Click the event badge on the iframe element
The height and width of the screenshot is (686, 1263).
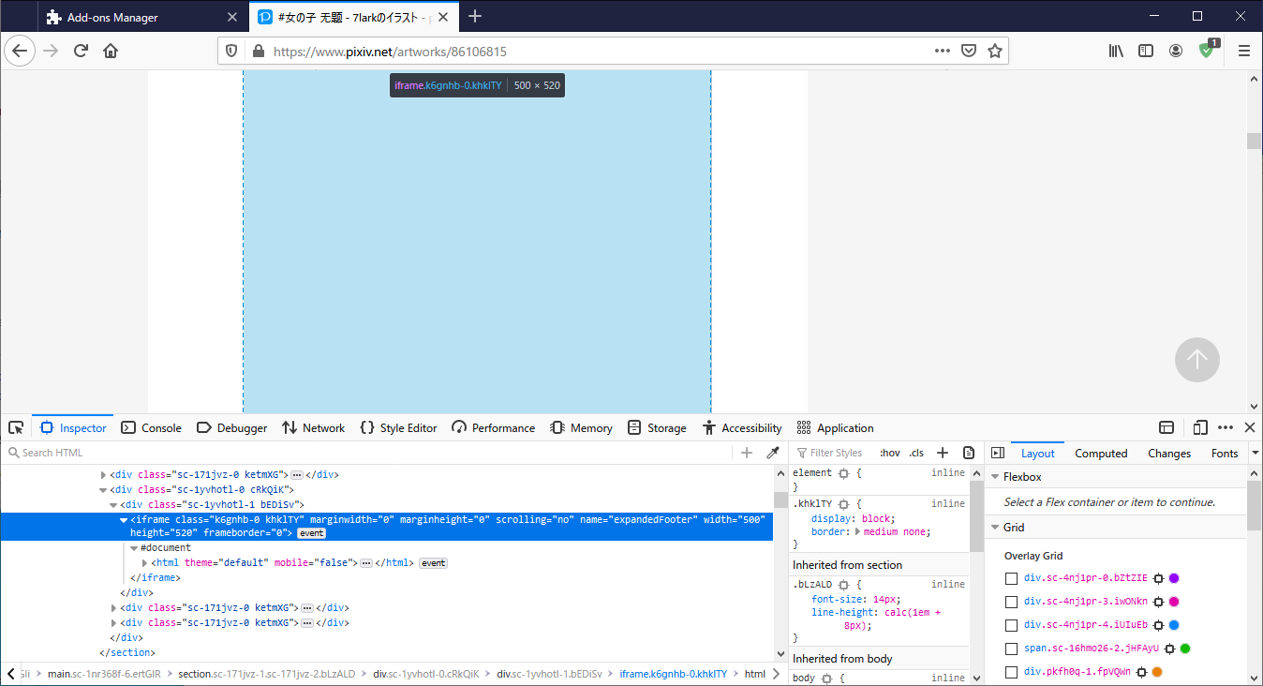pos(311,532)
